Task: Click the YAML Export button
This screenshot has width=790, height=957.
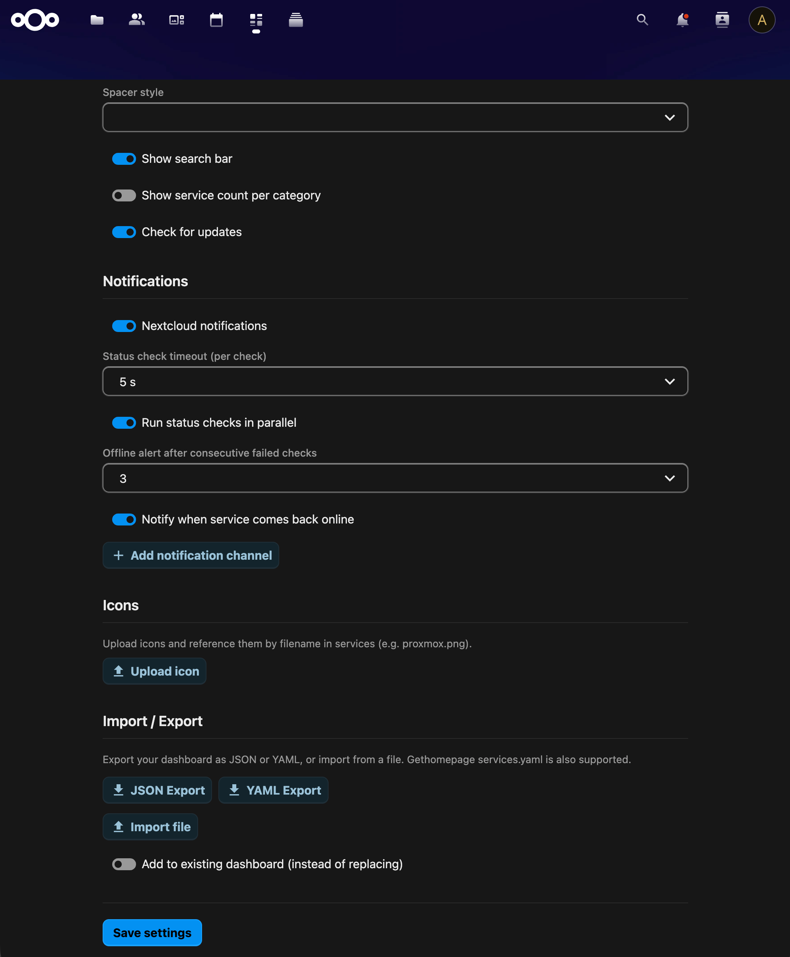Action: pyautogui.click(x=273, y=790)
